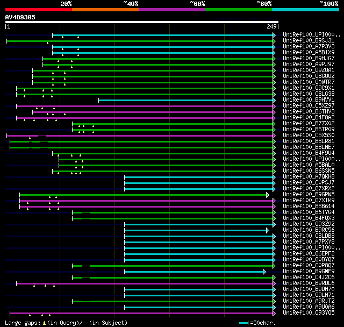Click the arrowhead ending the B9GWE9 alignment
This screenshot has width=344, height=327.
click(264, 272)
